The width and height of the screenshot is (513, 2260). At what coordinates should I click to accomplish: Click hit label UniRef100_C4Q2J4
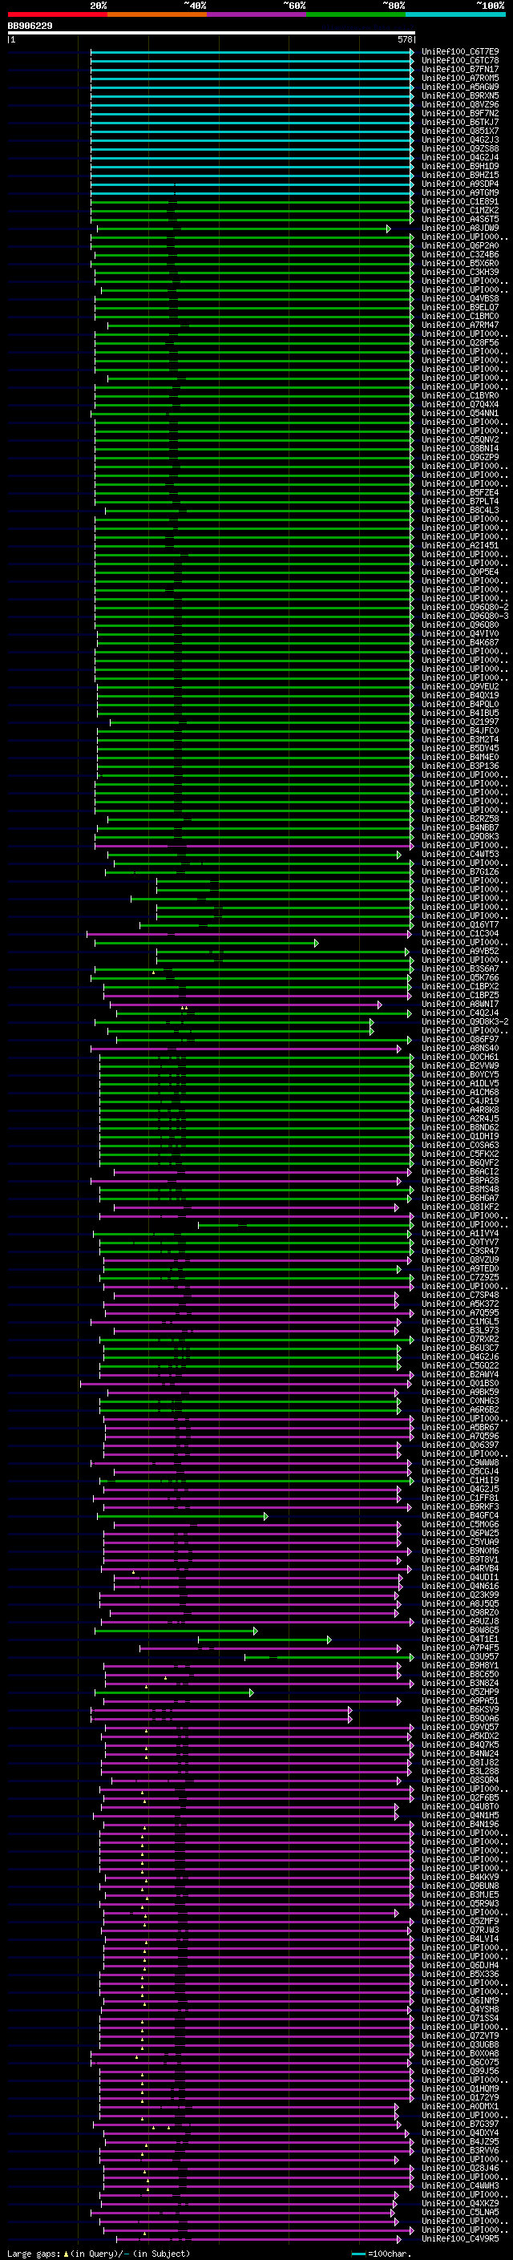460,1013
